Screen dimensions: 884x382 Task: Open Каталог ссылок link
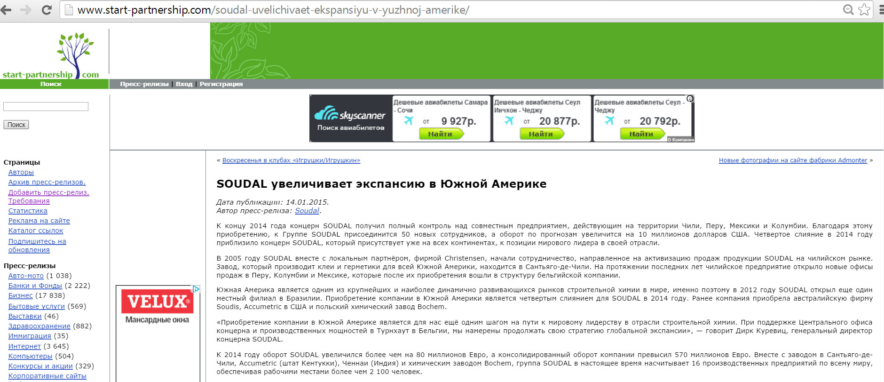(36, 231)
